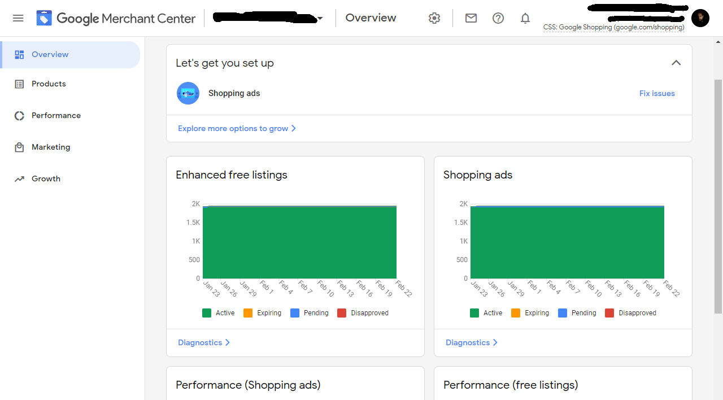Open the settings gear icon

[x=434, y=18]
